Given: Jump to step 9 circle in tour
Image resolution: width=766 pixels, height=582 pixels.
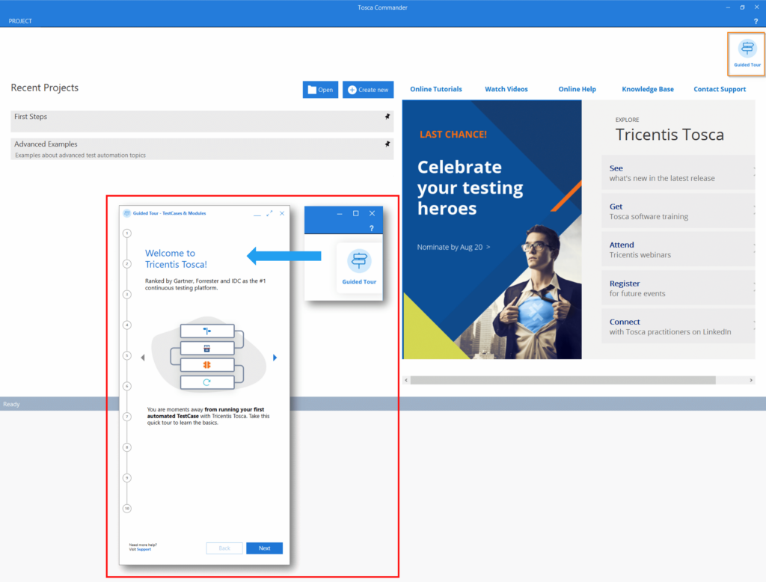Looking at the screenshot, I should (x=127, y=478).
